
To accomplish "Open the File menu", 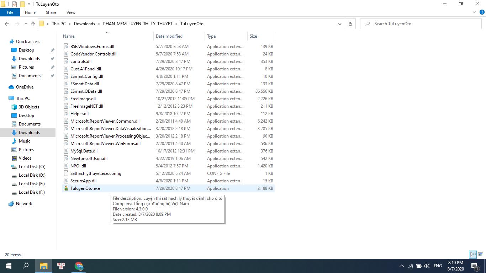I will click(10, 12).
